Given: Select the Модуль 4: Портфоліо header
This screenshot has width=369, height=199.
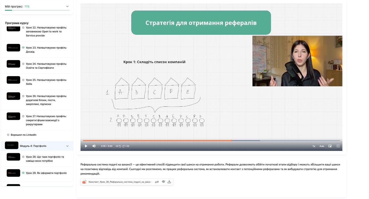Looking at the screenshot, I should [37, 146].
